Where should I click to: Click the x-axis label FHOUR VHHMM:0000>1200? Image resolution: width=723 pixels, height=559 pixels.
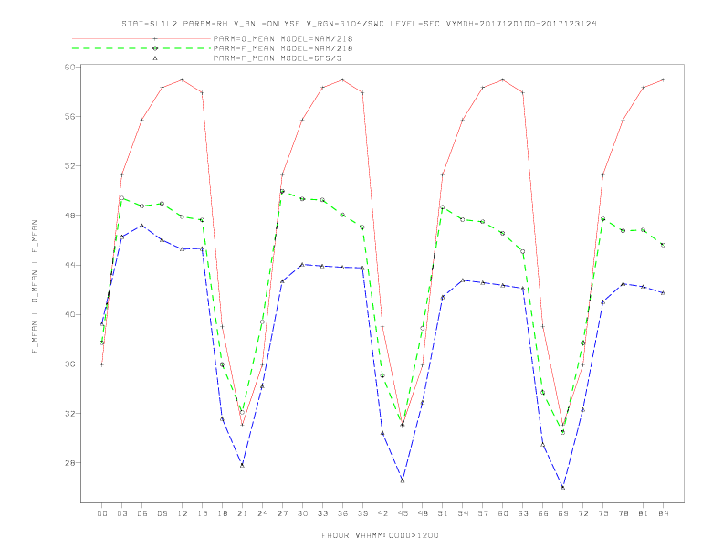point(380,535)
